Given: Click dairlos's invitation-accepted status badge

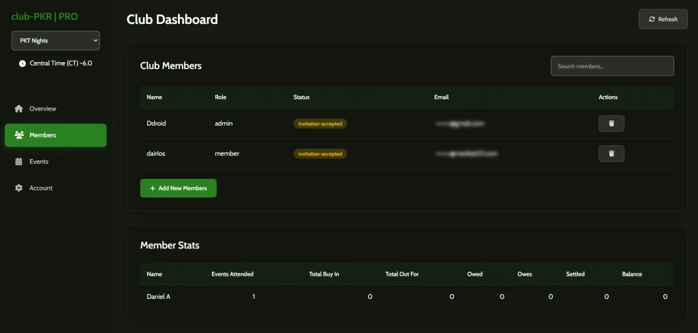Looking at the screenshot, I should 320,154.
